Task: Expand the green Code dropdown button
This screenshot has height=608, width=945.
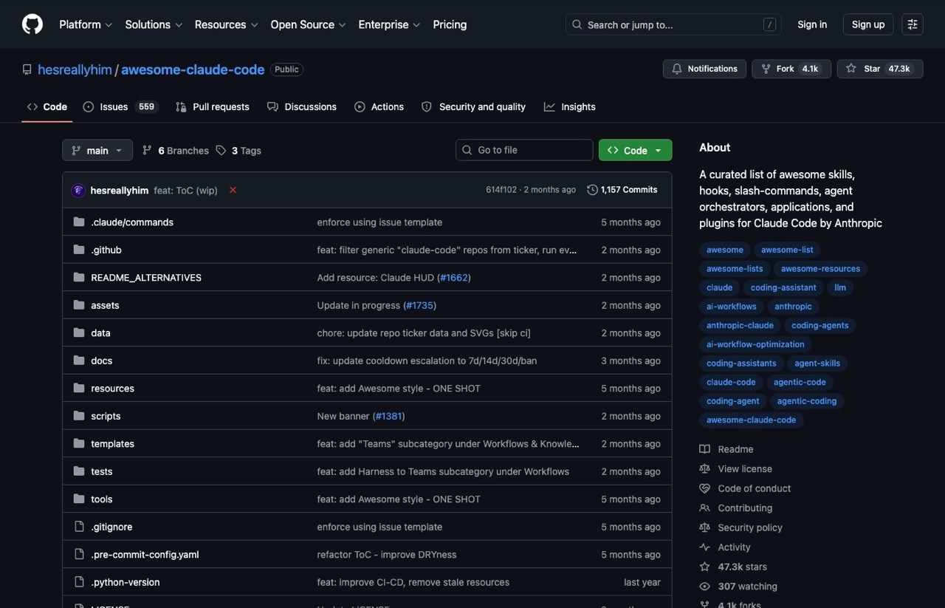Action: (635, 150)
